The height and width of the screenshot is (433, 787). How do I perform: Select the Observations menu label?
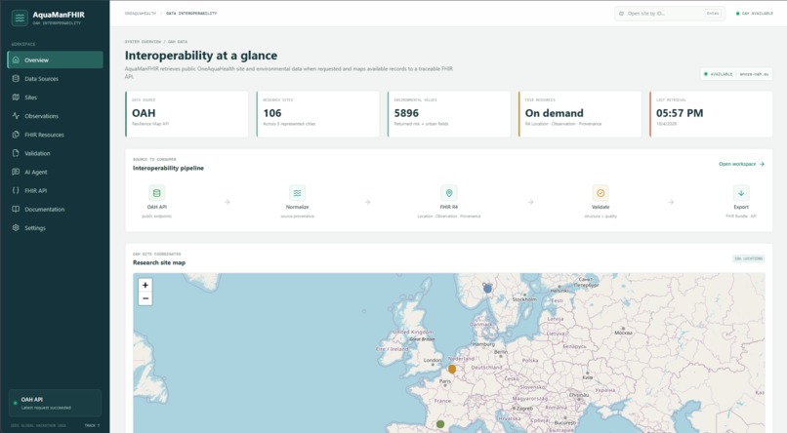(x=42, y=116)
